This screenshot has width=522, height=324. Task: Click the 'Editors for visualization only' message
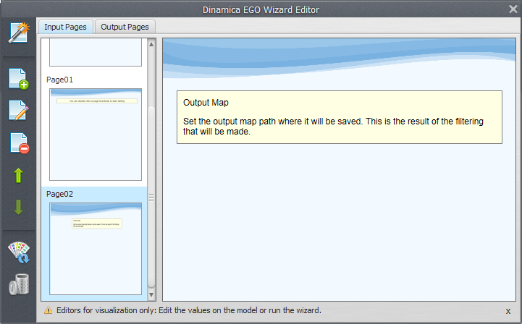[189, 310]
